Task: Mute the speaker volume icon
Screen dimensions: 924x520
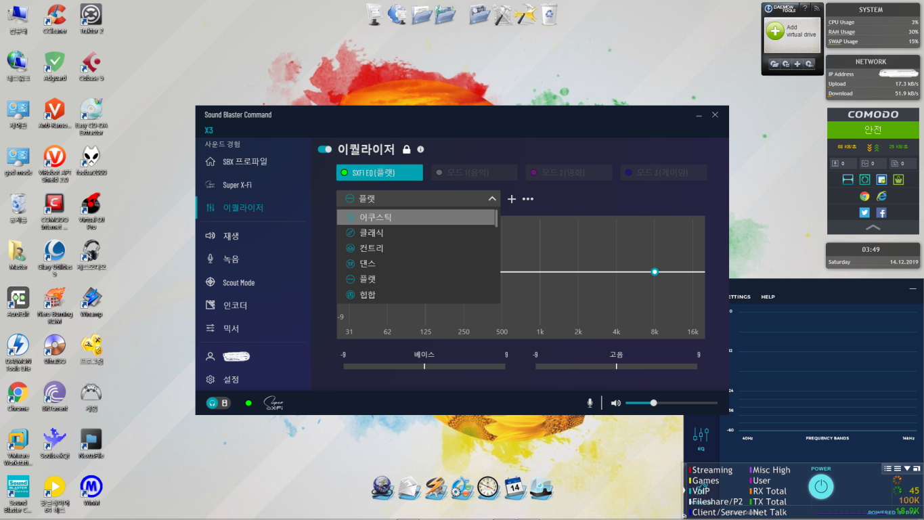Action: coord(615,403)
